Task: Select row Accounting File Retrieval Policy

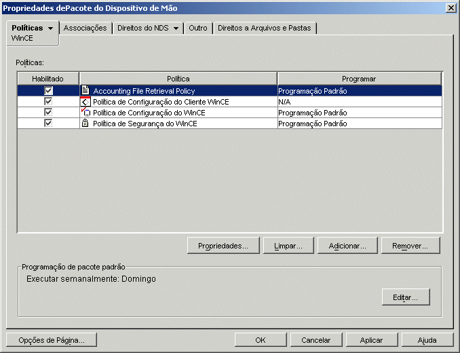Action: pos(229,91)
